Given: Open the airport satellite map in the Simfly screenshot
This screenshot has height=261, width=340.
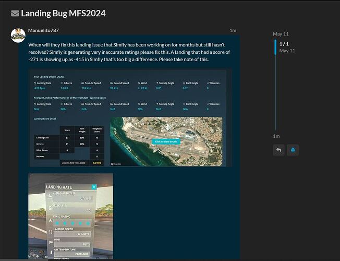Looking at the screenshot, I should 166,141.
